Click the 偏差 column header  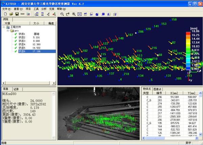tap(50, 23)
